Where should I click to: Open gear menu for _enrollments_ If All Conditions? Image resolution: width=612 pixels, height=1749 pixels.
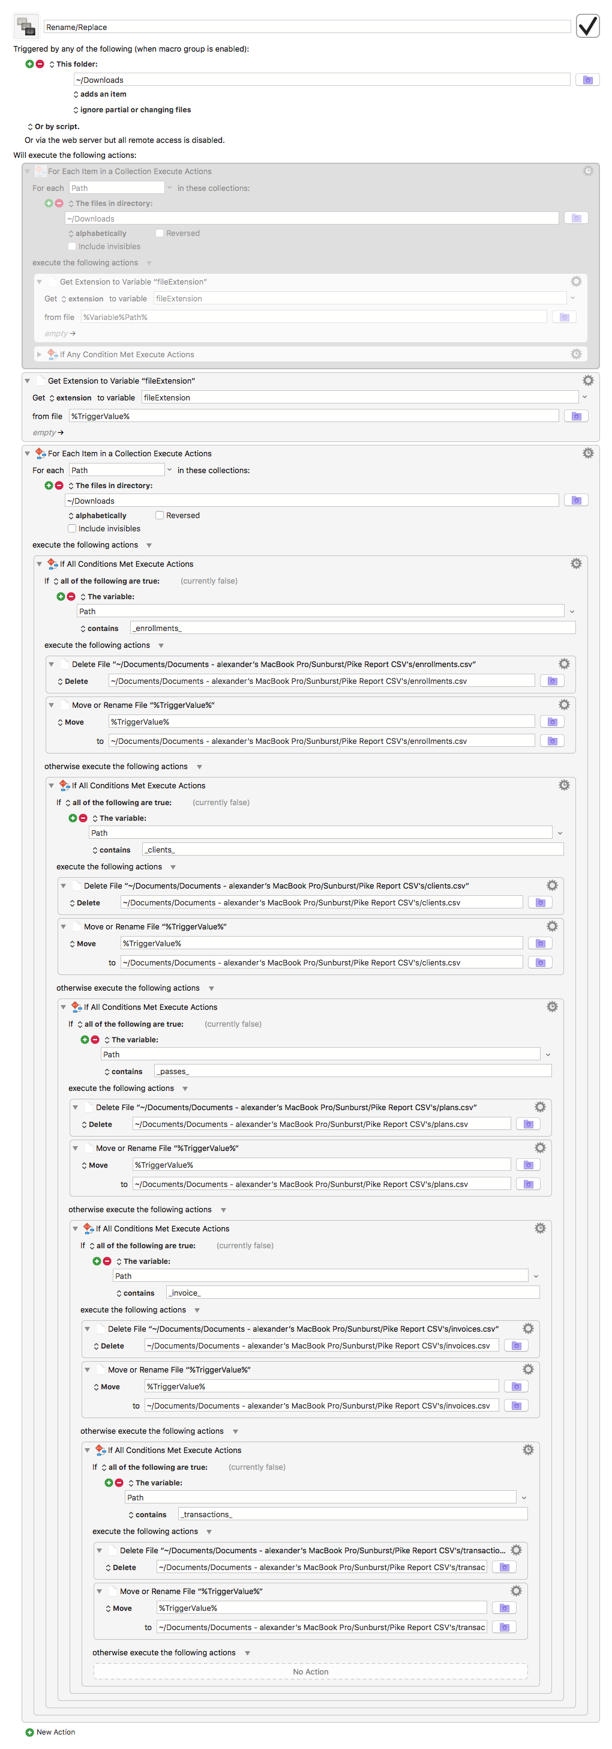pos(576,564)
